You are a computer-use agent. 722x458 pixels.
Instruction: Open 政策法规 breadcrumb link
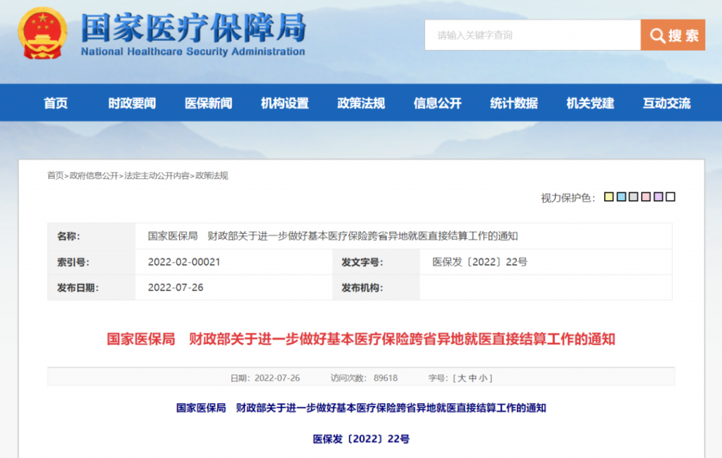coord(212,175)
